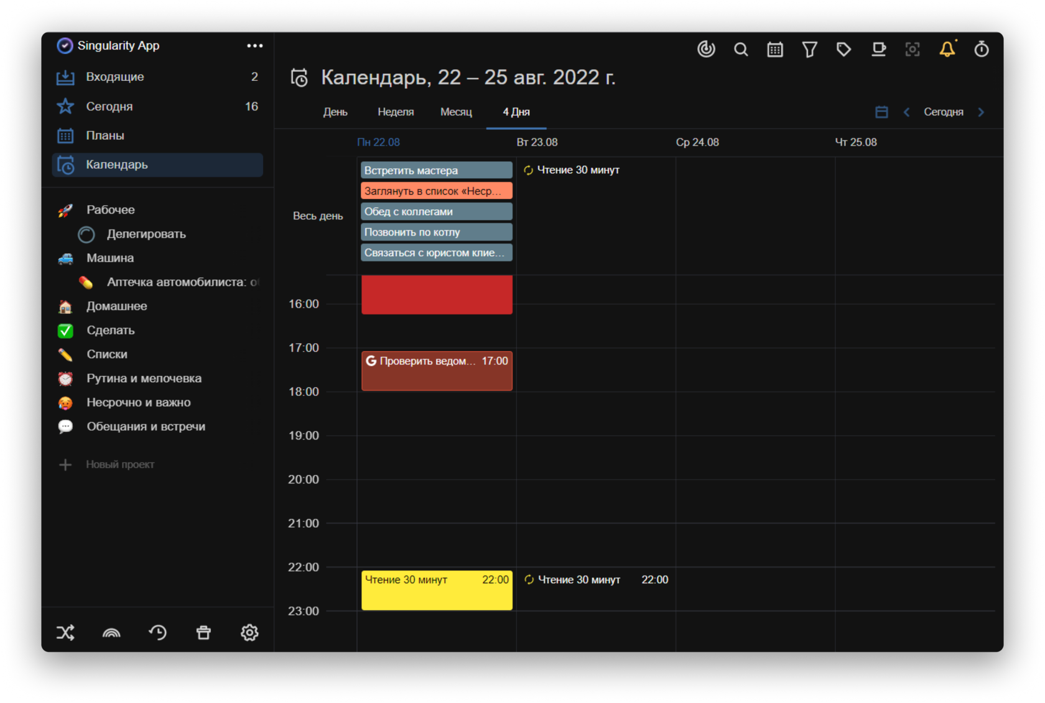Jump to Сегодня in calendar navigation
This screenshot has width=1045, height=703.
click(x=943, y=112)
